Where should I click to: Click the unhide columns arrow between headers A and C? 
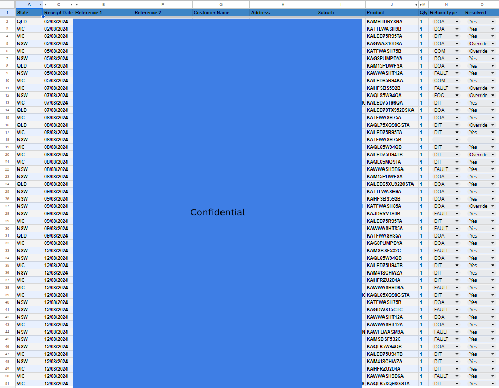pos(44,3)
